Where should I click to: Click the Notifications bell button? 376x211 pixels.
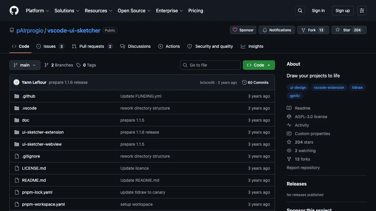click(x=277, y=30)
